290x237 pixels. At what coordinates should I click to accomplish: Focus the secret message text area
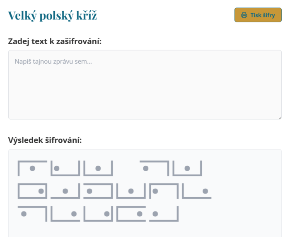145,85
